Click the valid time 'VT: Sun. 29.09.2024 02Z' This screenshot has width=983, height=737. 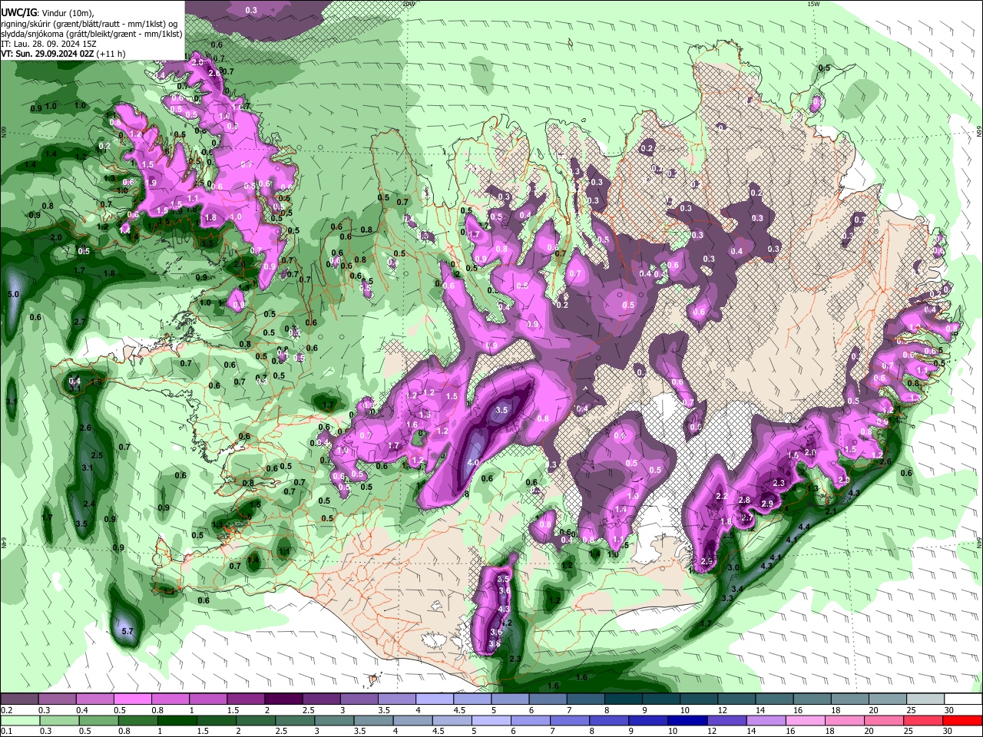[48, 54]
